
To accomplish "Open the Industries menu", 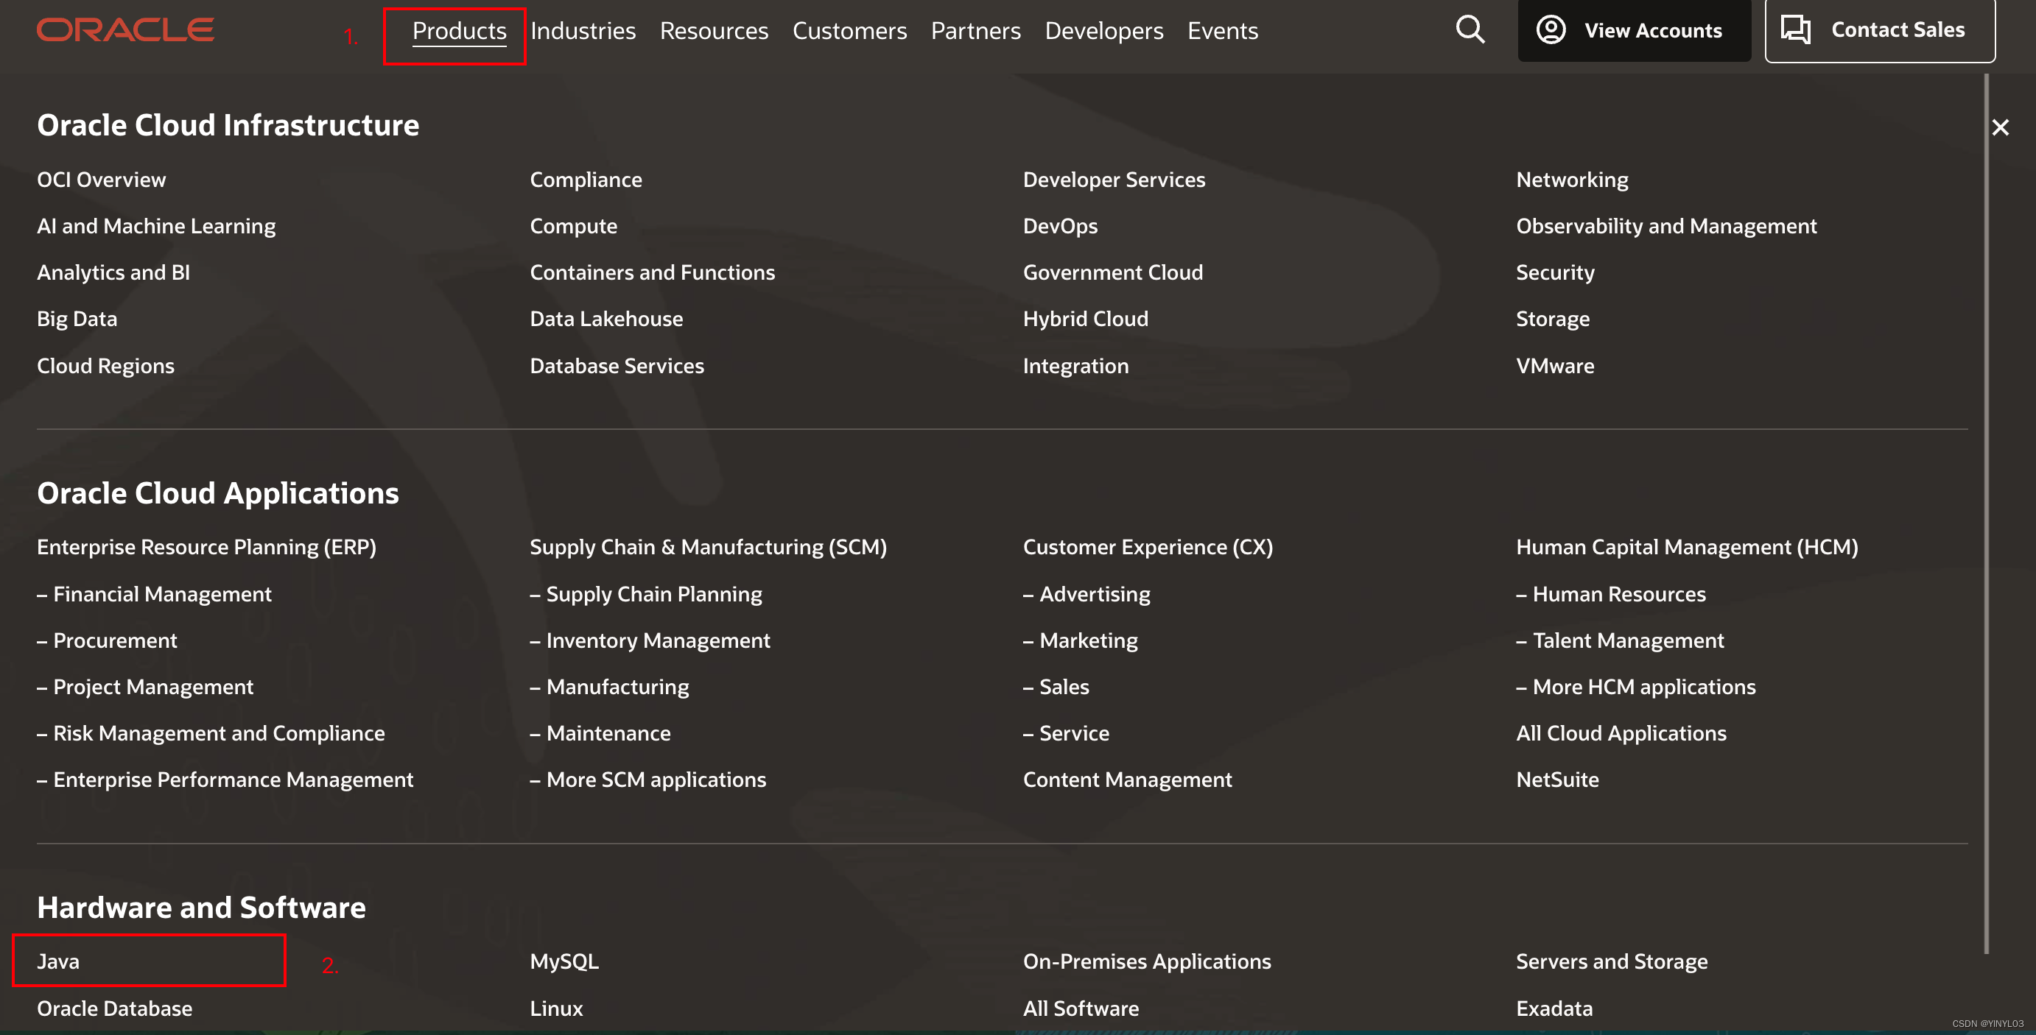I will pos(583,31).
